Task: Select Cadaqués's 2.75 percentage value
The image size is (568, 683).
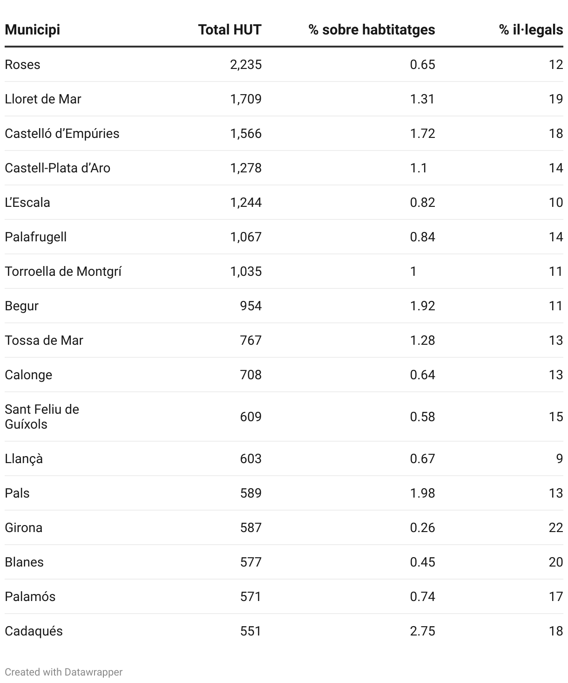Action: point(422,631)
